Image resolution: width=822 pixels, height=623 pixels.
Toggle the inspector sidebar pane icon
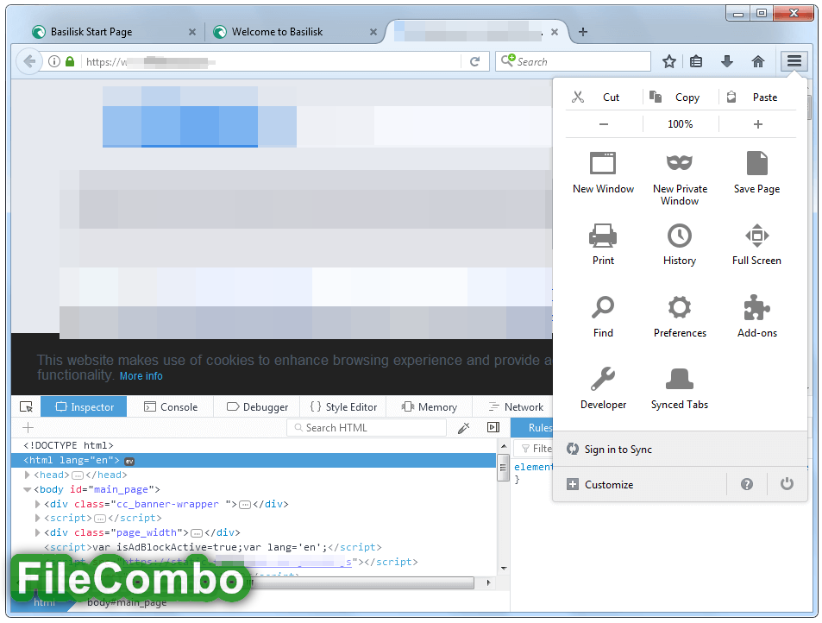pyautogui.click(x=493, y=427)
